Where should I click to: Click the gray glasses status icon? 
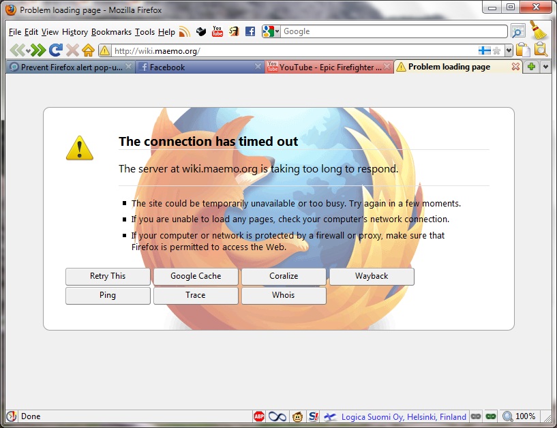(476, 416)
